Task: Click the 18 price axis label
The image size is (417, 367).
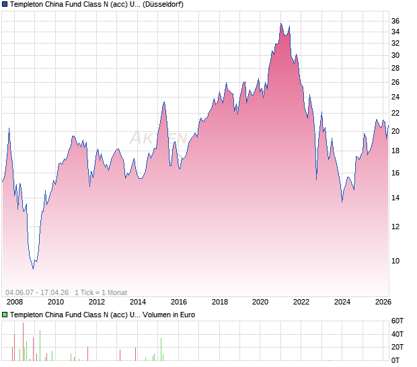Action: coord(395,151)
